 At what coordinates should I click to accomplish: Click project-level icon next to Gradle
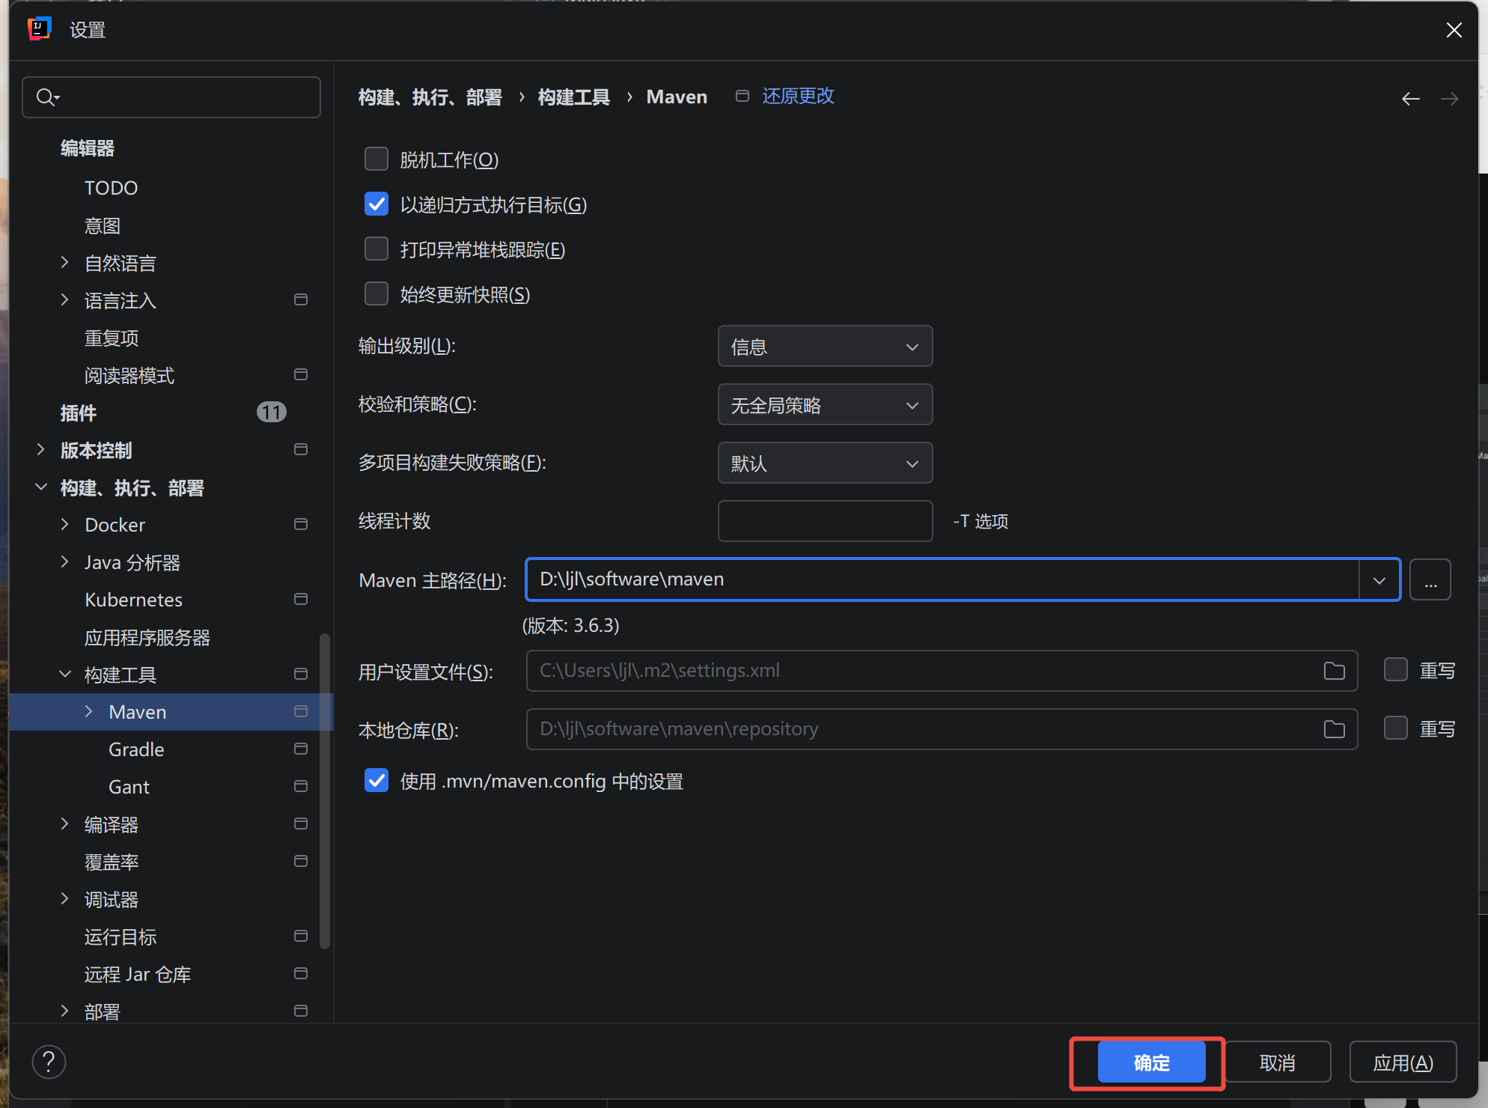(301, 749)
